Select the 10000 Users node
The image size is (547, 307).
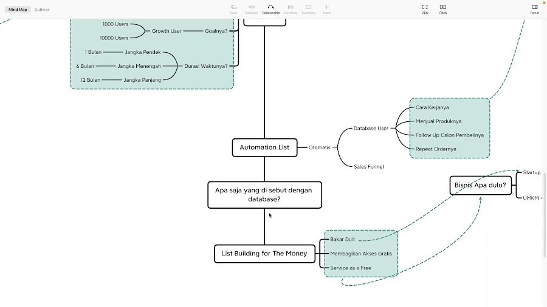click(114, 38)
